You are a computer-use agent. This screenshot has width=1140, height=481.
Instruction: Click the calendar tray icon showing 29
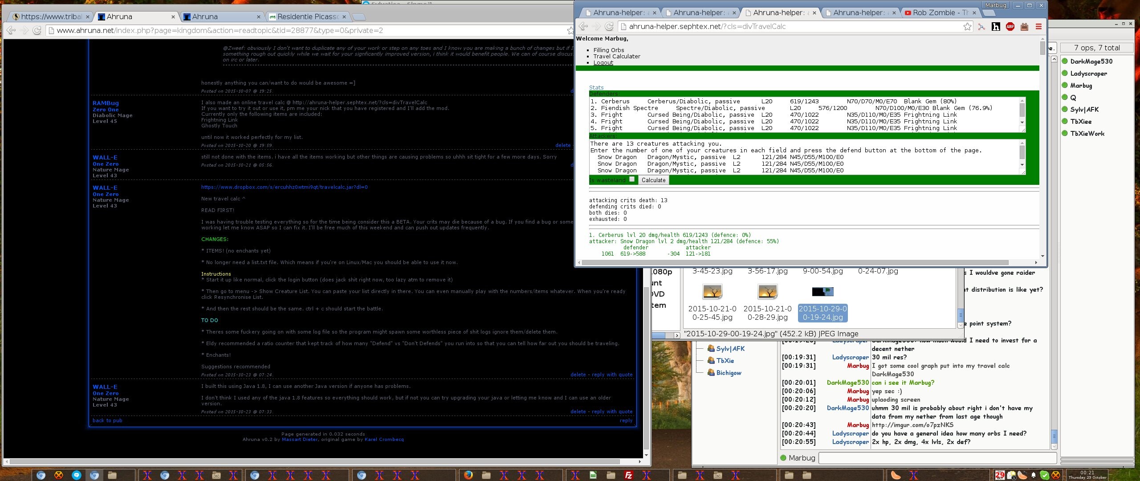(1000, 475)
